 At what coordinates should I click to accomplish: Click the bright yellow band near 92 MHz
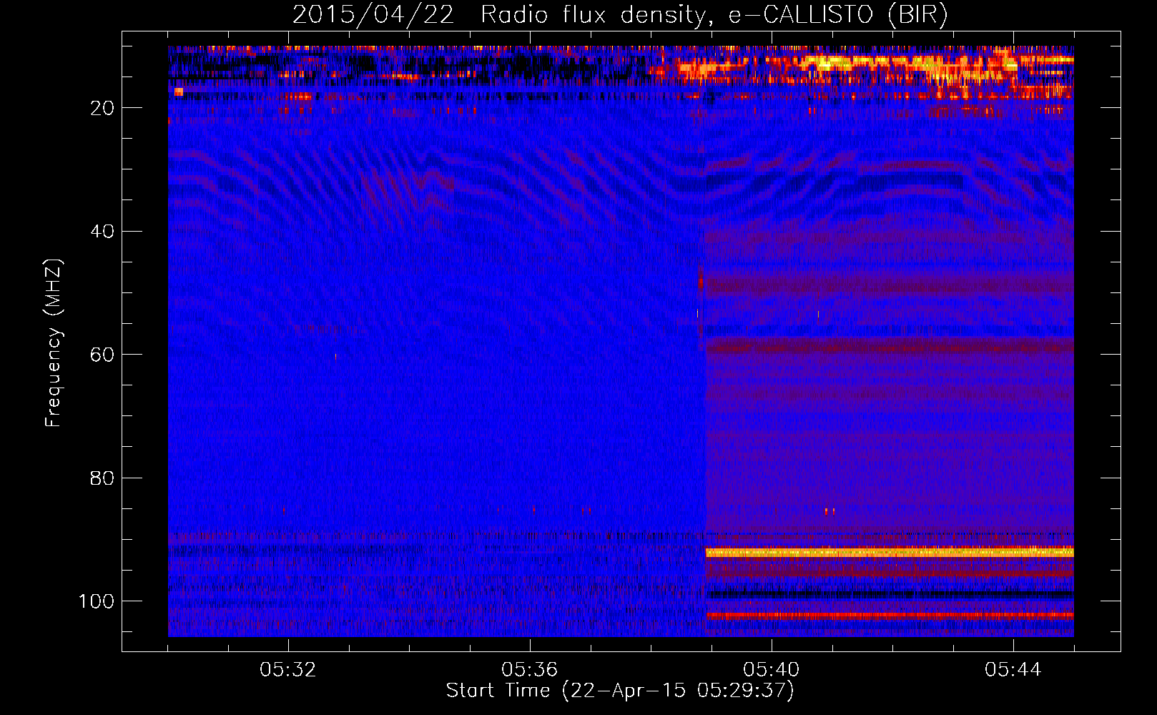(890, 552)
